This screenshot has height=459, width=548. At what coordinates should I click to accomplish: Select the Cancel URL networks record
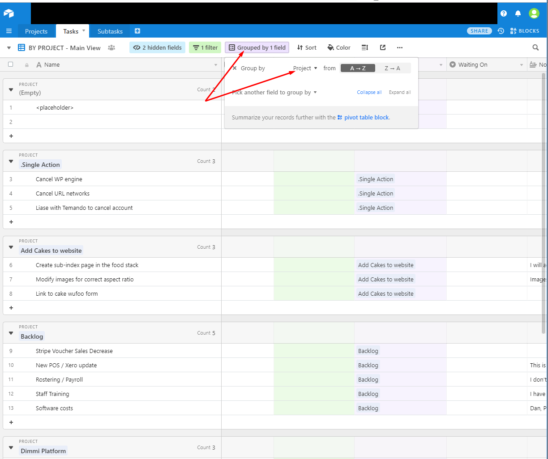[x=63, y=193]
